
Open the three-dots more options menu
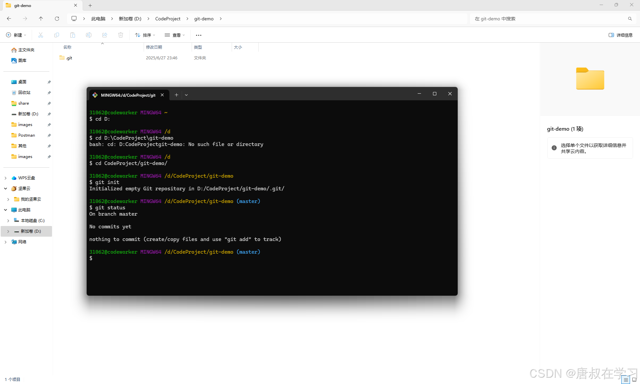(199, 35)
